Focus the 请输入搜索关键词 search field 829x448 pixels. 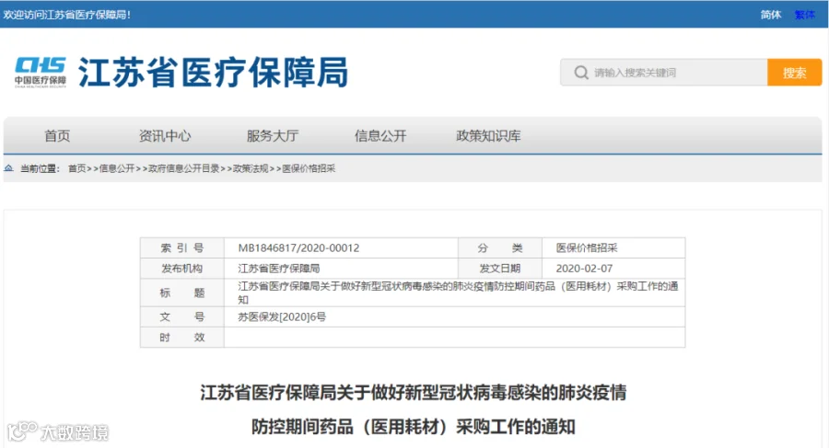[x=663, y=73]
